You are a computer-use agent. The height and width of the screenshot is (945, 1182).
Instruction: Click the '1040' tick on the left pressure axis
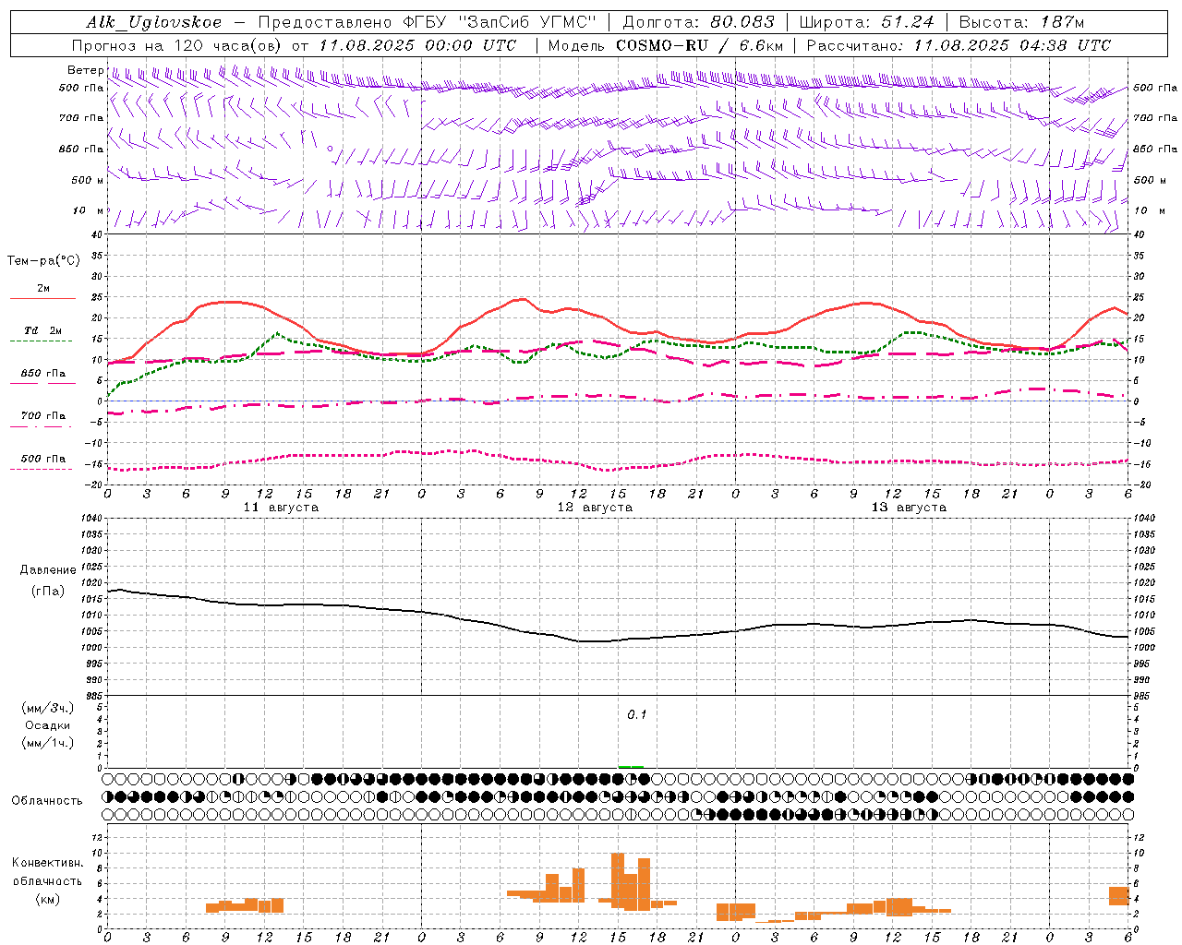[x=92, y=519]
